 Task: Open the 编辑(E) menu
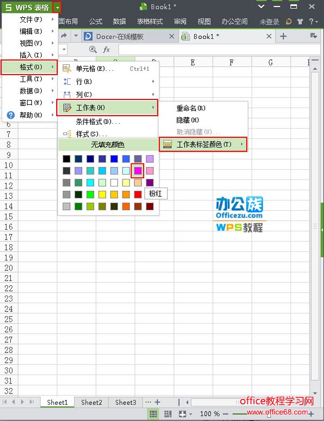tap(30, 31)
